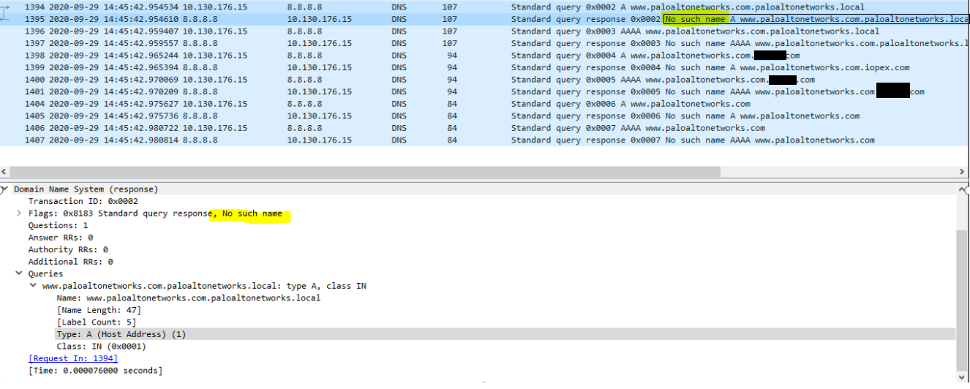Select packet 1395 DNS response row

(485, 19)
